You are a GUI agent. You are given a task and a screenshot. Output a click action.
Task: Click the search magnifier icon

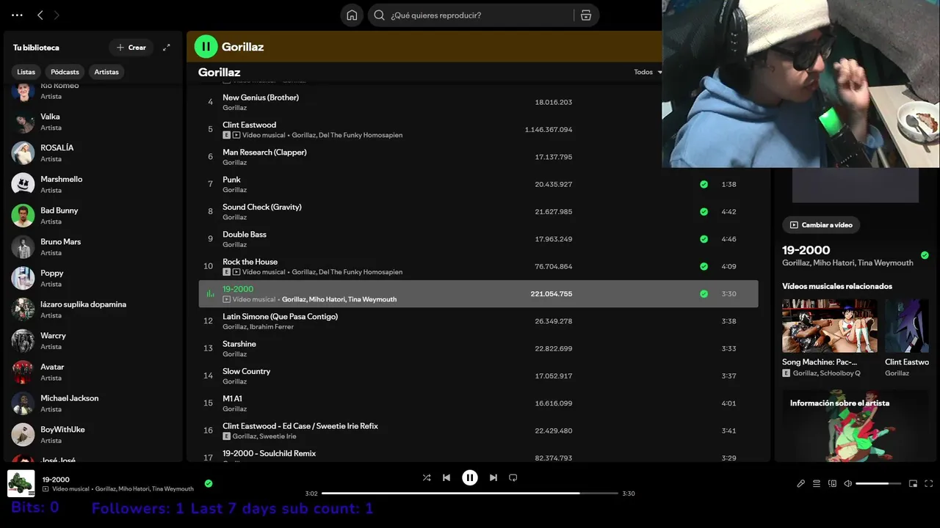click(x=380, y=15)
